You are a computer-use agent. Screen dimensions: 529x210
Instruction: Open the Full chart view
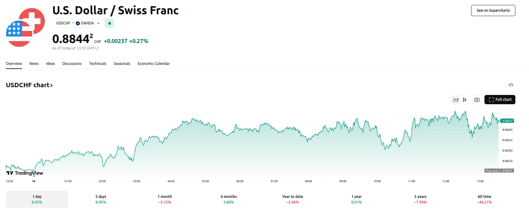coord(500,100)
